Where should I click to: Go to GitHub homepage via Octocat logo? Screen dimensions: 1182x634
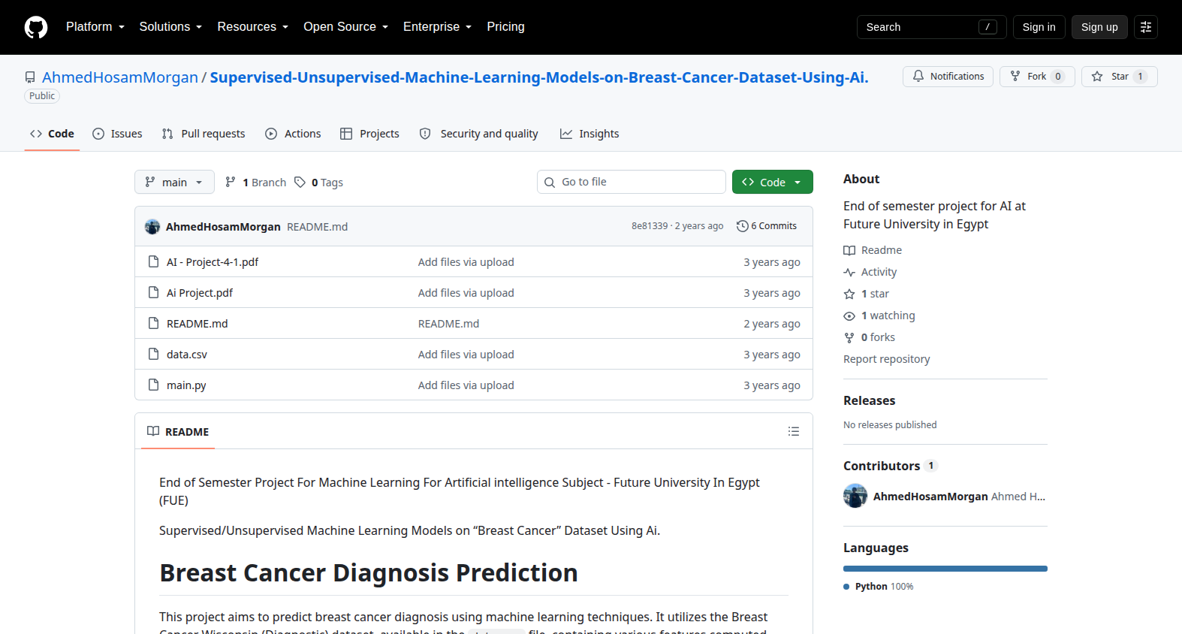(x=36, y=27)
